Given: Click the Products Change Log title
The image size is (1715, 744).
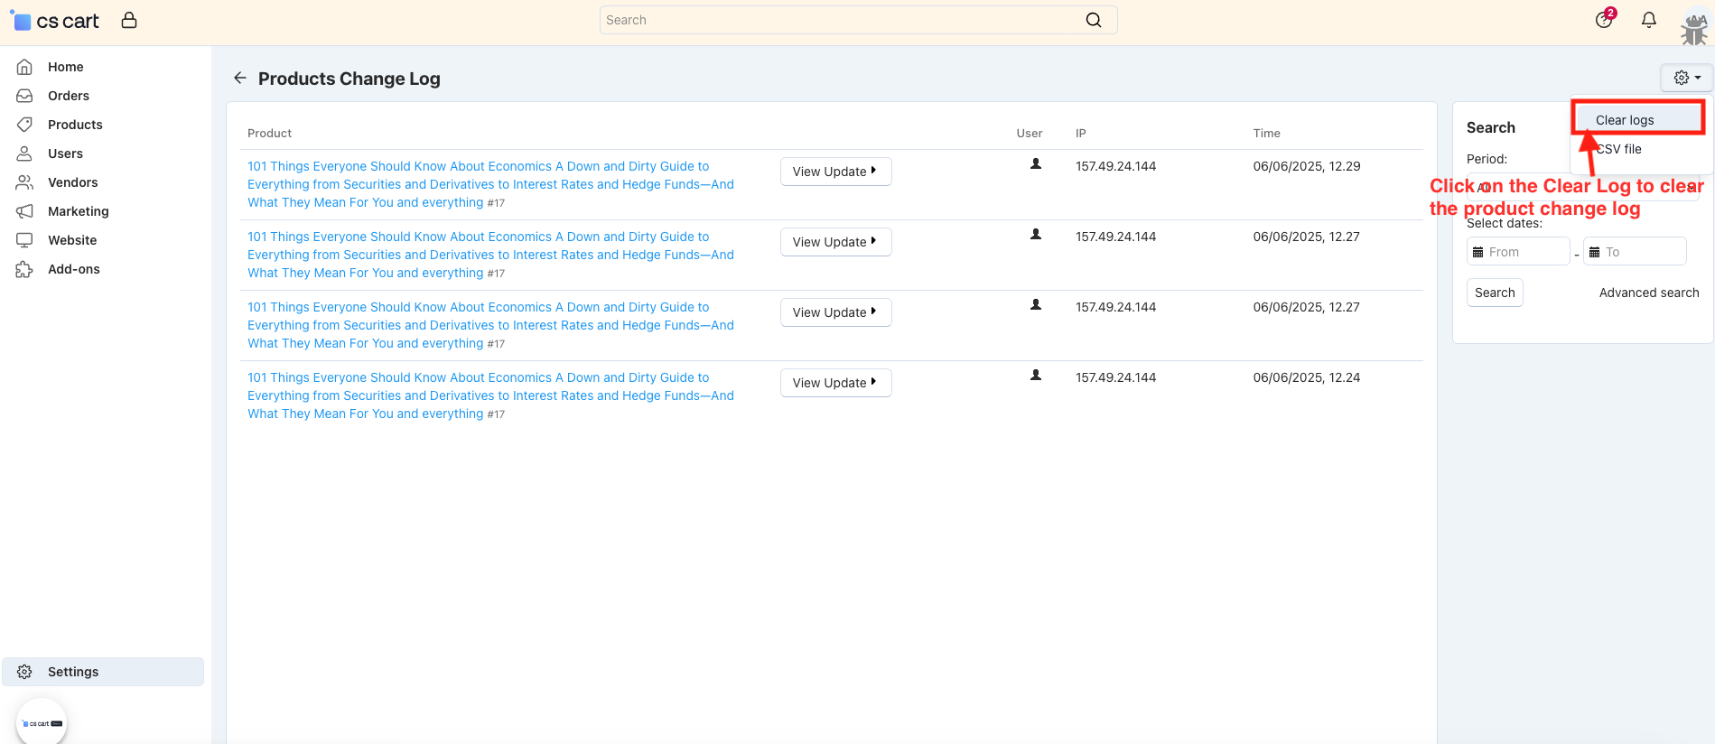Looking at the screenshot, I should tap(350, 79).
